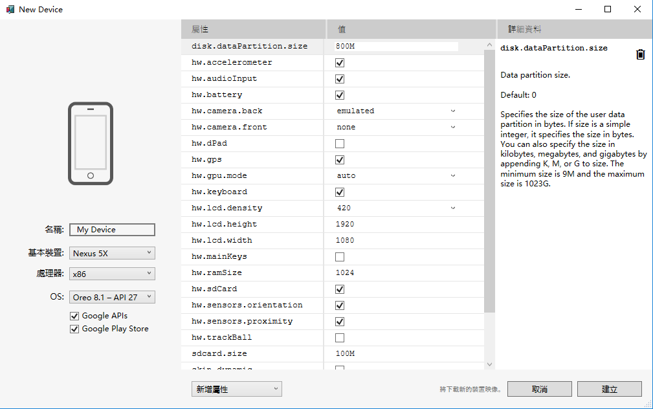
Task: Open the 新增屬性 dropdown
Action: 237,389
